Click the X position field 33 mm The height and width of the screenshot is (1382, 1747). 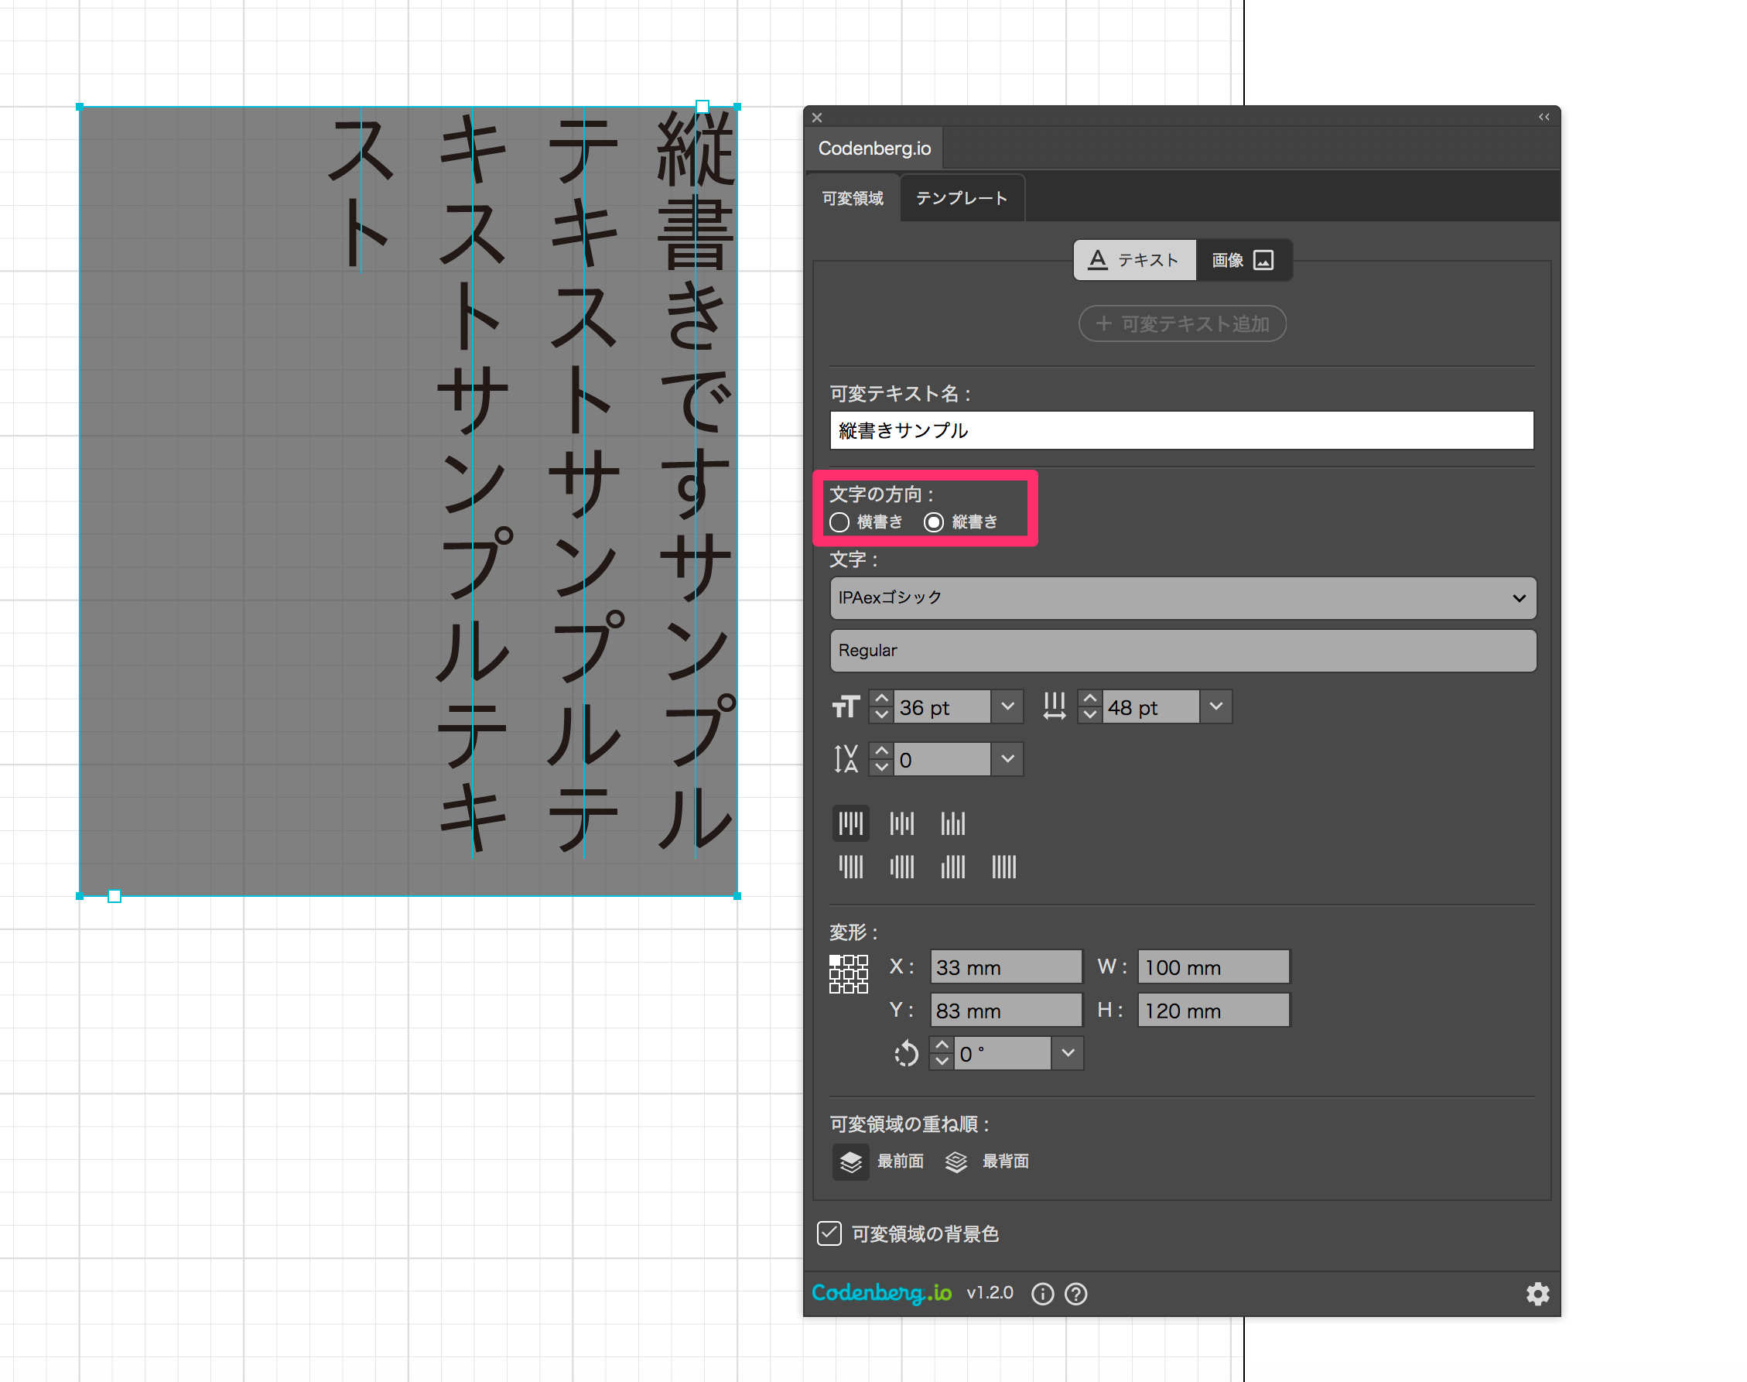pyautogui.click(x=1005, y=967)
